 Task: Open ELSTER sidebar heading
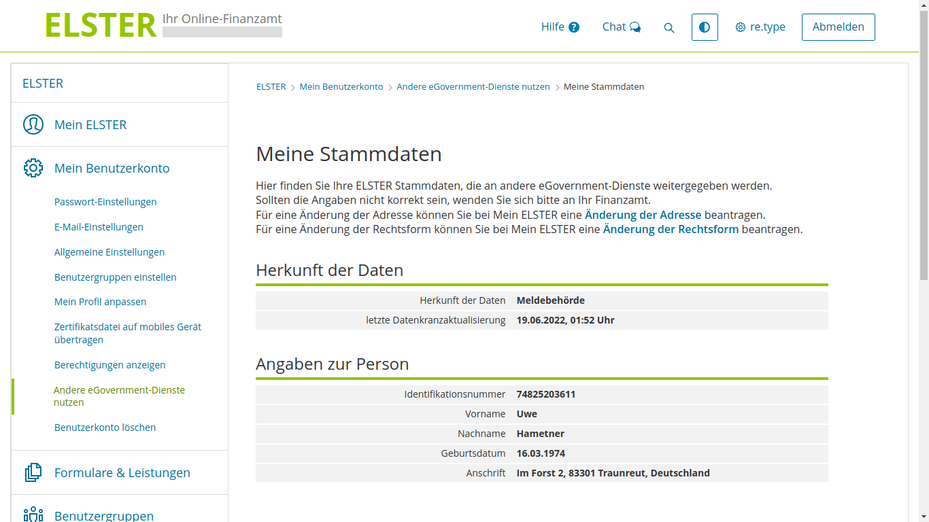point(43,83)
